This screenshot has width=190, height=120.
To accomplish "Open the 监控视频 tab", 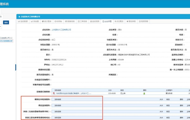I will click(95, 21).
